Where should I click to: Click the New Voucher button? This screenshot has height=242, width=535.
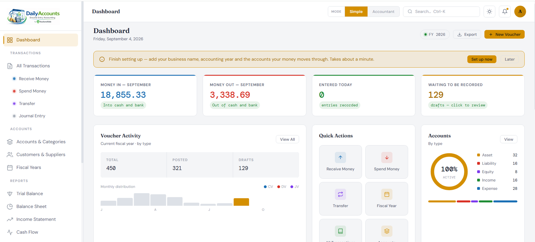tap(504, 34)
